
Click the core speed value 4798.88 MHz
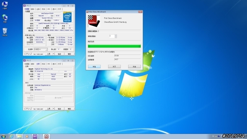[39, 37]
